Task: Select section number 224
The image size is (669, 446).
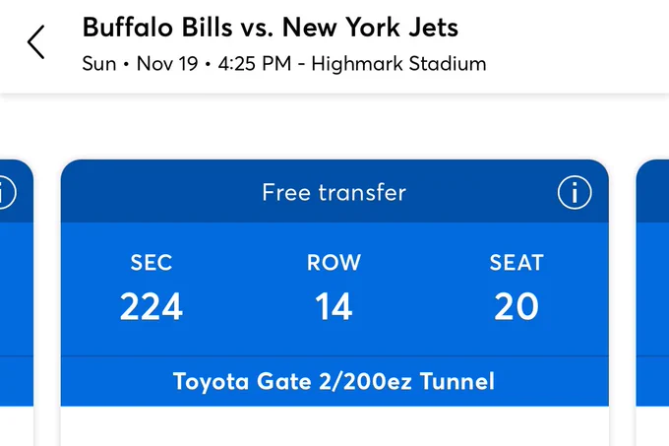Action: [152, 306]
